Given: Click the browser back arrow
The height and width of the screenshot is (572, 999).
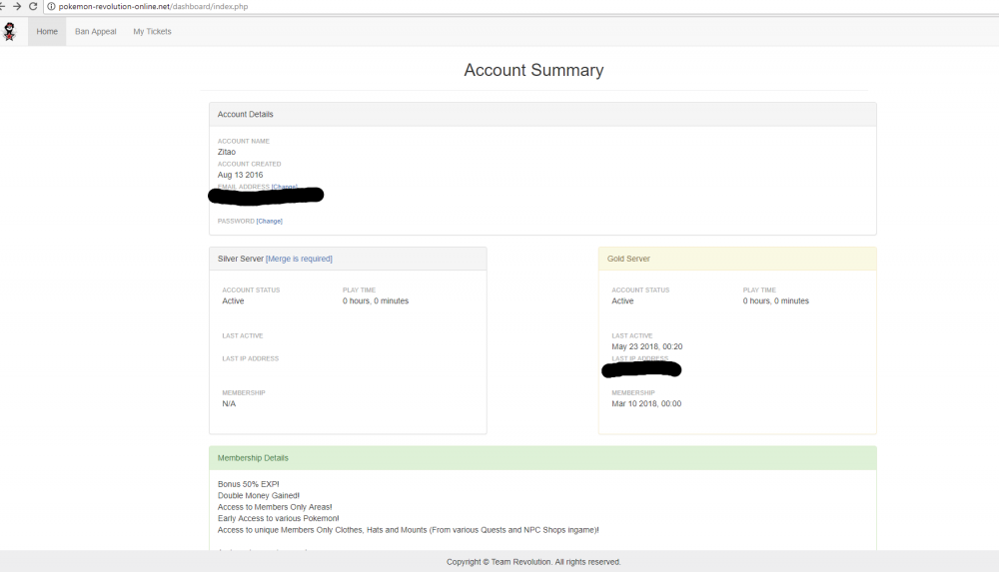Looking at the screenshot, I should coord(3,6).
